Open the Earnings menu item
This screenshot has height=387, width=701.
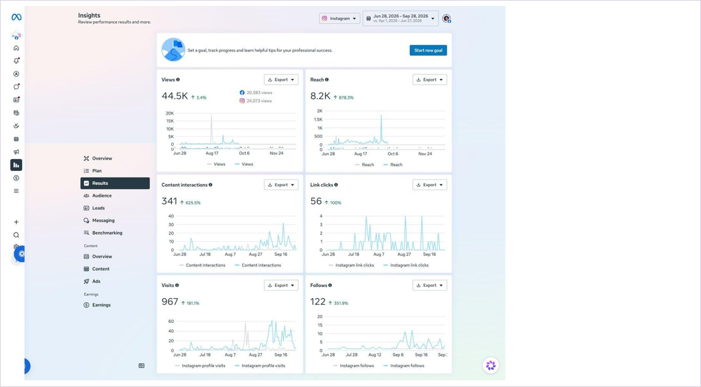click(x=115, y=305)
